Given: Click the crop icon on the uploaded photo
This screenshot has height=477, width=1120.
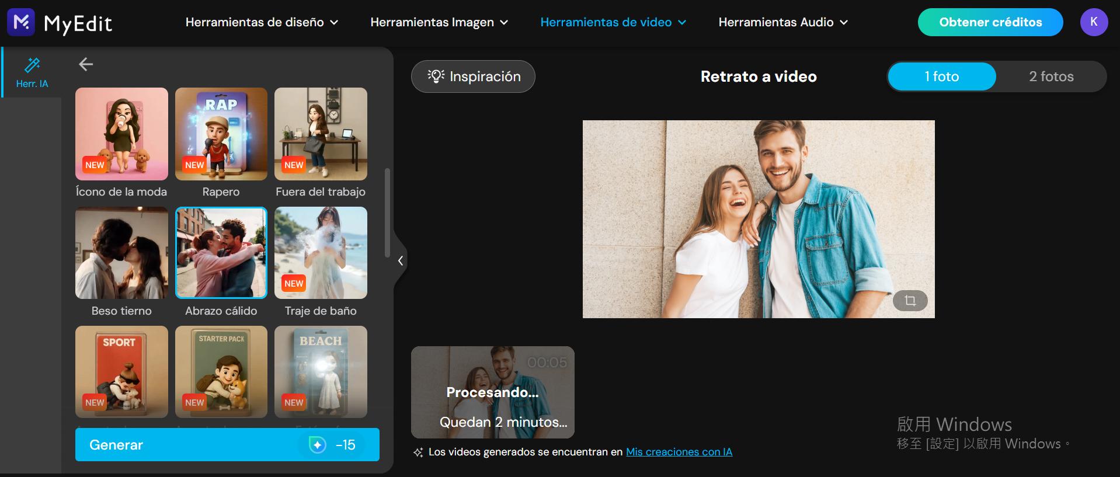Looking at the screenshot, I should coord(910,301).
